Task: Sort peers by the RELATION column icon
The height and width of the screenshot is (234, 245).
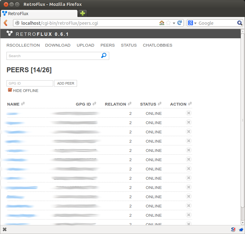Action: [x=130, y=103]
